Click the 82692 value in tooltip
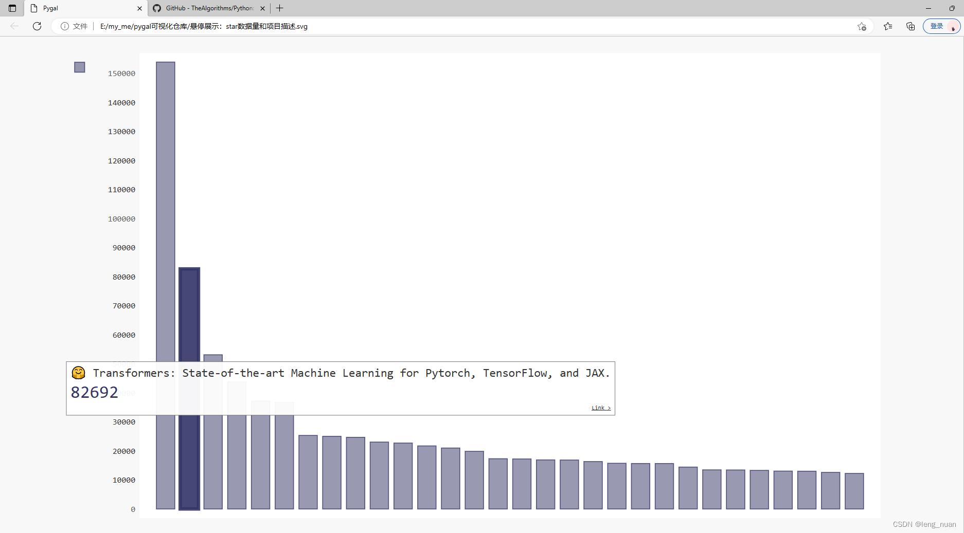The image size is (964, 533). point(95,393)
